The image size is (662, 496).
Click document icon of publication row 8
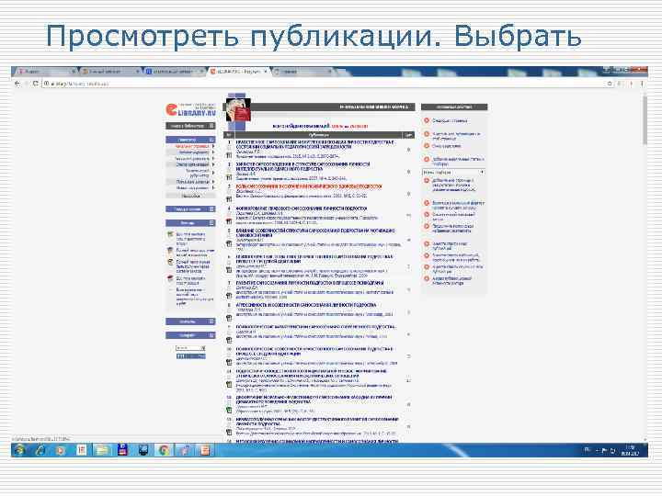pyautogui.click(x=229, y=318)
